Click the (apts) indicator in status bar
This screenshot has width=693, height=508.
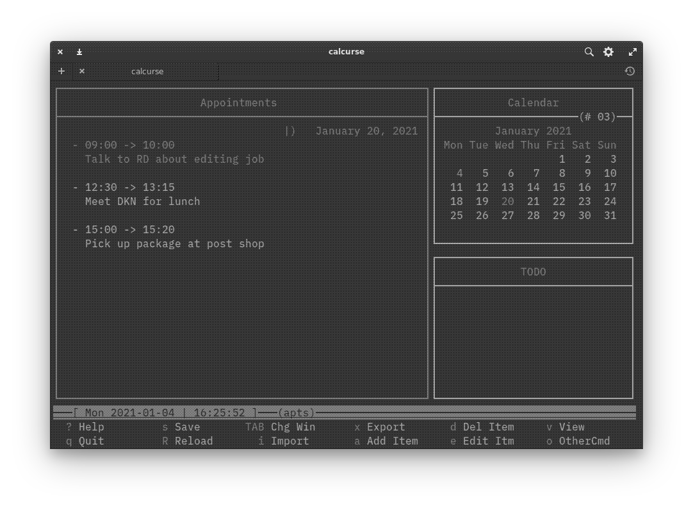click(x=296, y=413)
